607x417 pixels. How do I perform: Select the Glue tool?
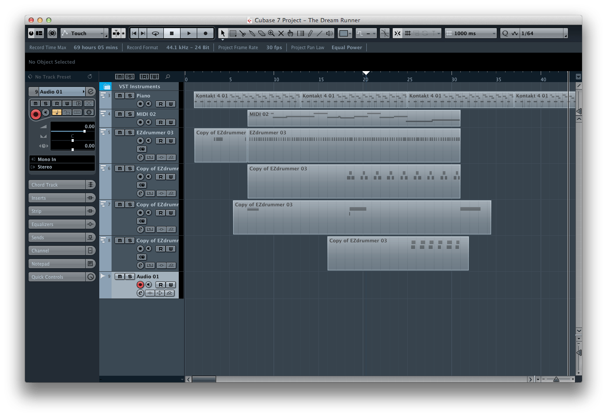click(252, 33)
